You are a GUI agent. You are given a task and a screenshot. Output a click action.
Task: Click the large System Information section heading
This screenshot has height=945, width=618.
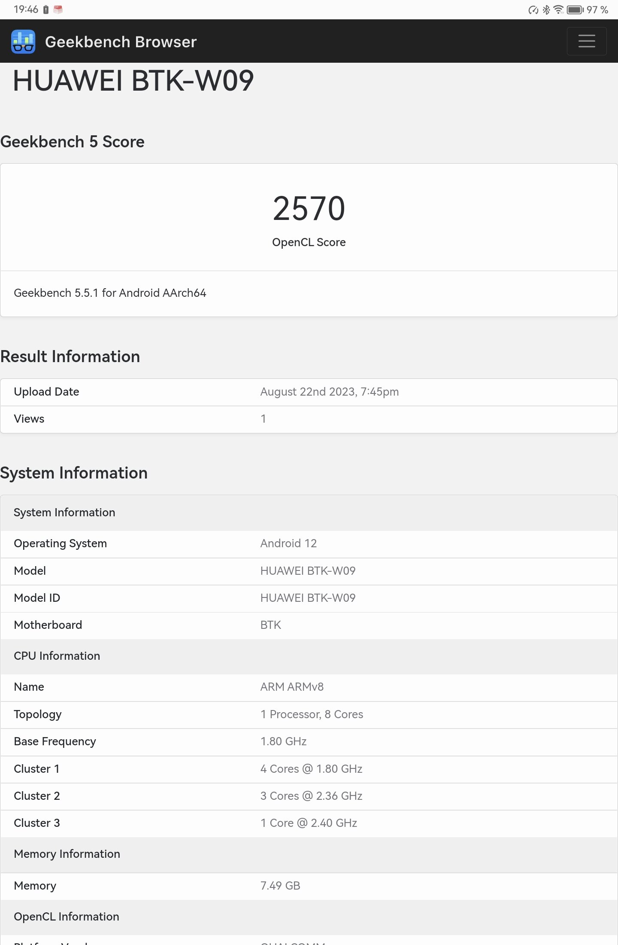coord(74,473)
